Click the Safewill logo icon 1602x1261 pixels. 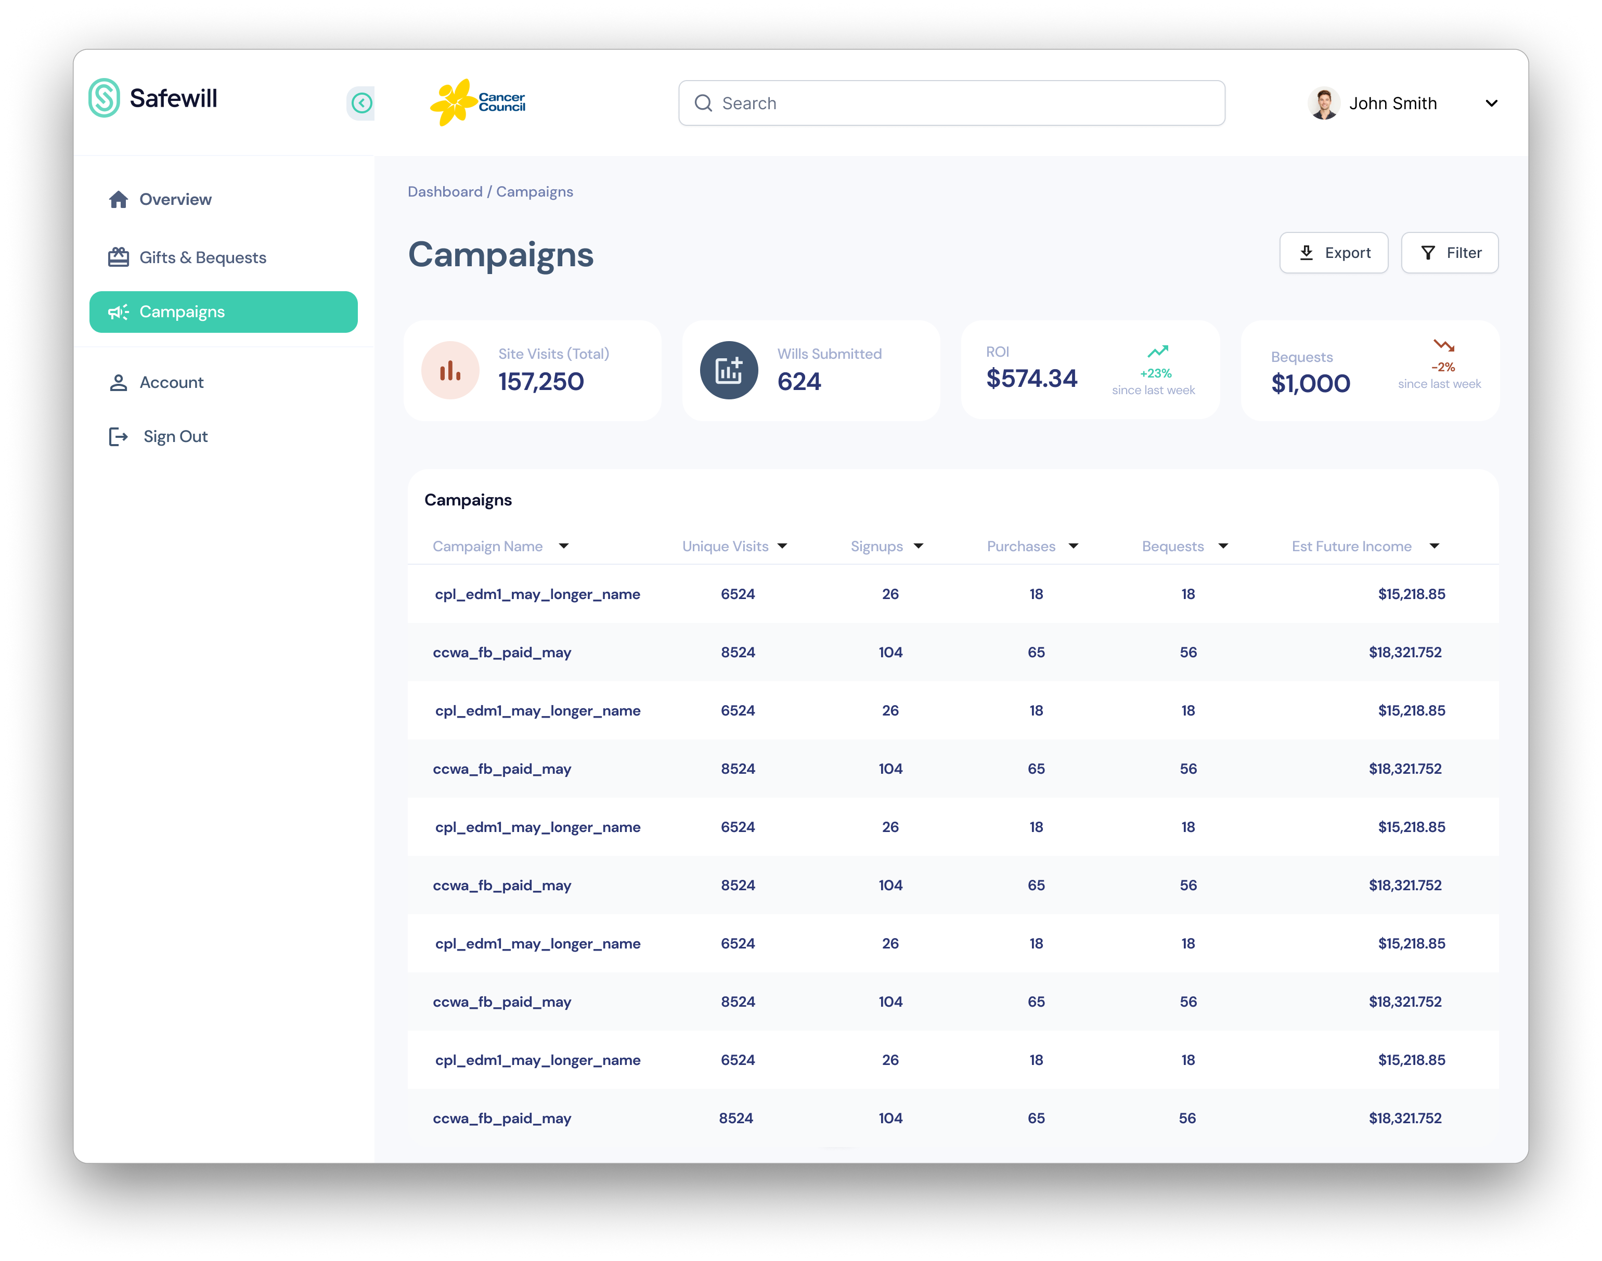point(104,97)
